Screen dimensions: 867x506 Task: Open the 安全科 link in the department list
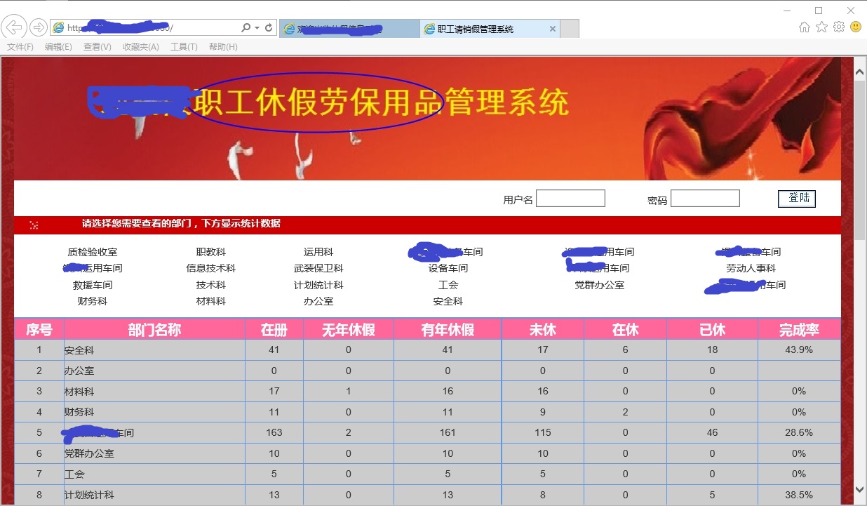click(x=448, y=301)
